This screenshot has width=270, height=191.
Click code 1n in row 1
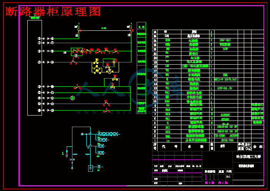tap(168, 141)
